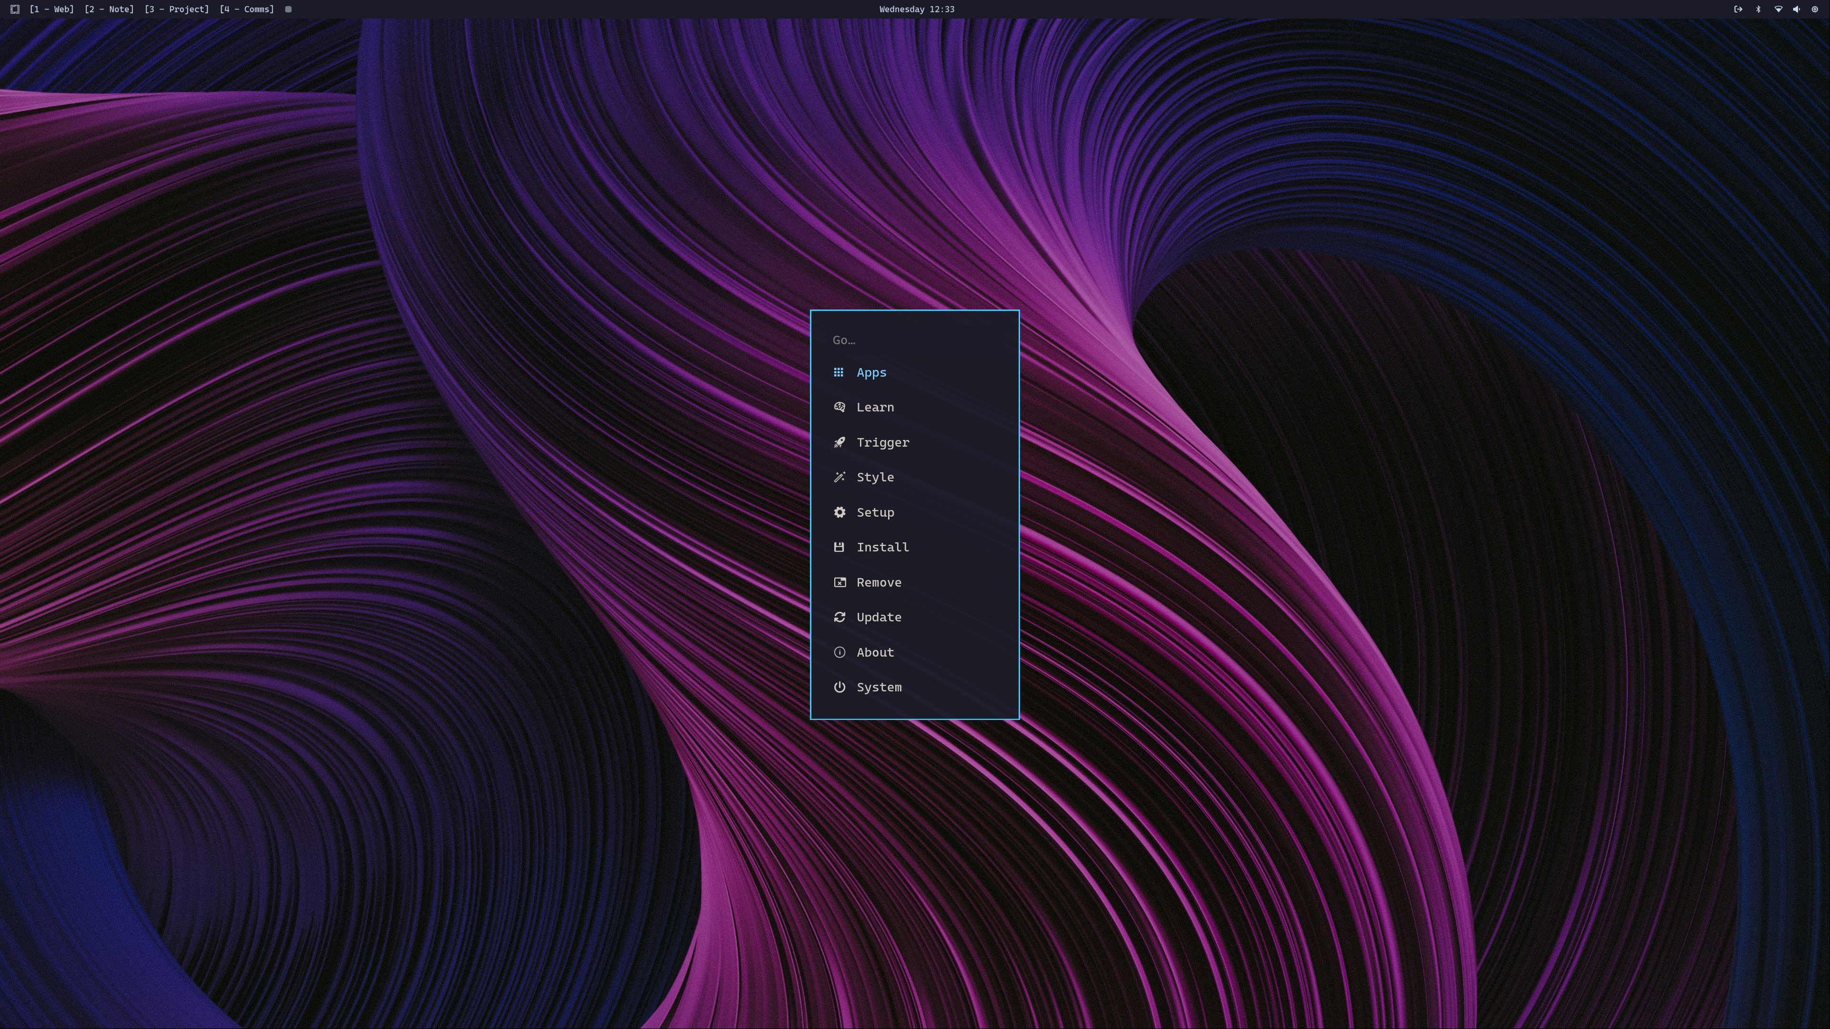1830x1029 pixels.
Task: Switch to workspace 4 - Comms
Action: [246, 9]
